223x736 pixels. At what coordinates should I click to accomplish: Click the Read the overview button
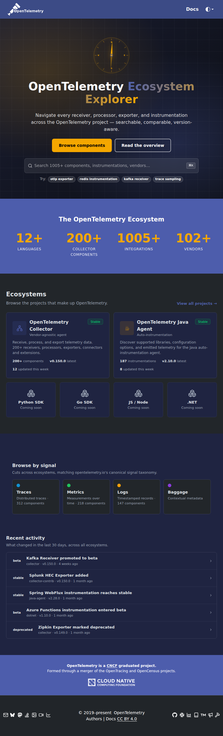pyautogui.click(x=143, y=145)
